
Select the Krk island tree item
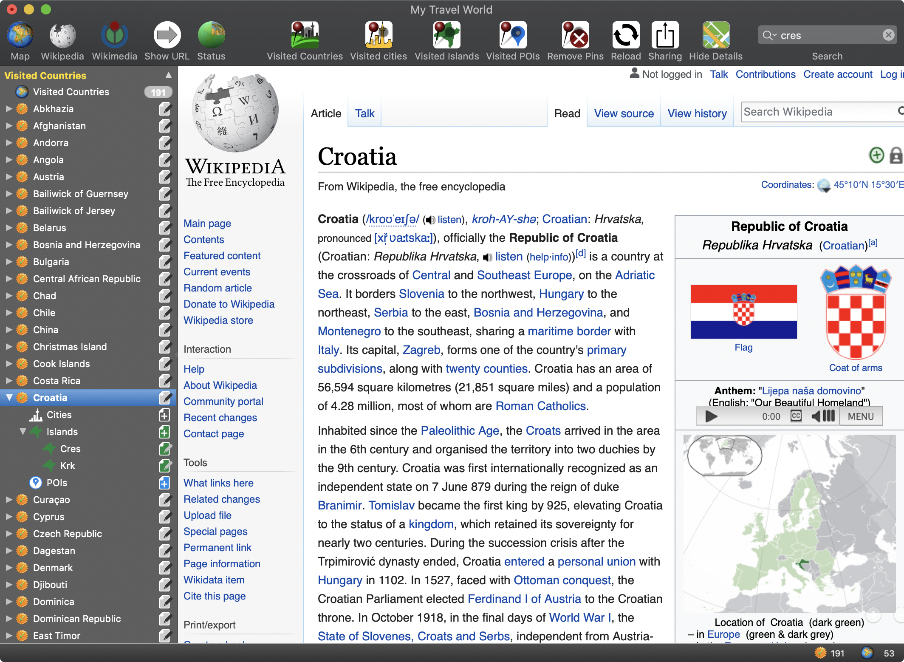(x=68, y=466)
